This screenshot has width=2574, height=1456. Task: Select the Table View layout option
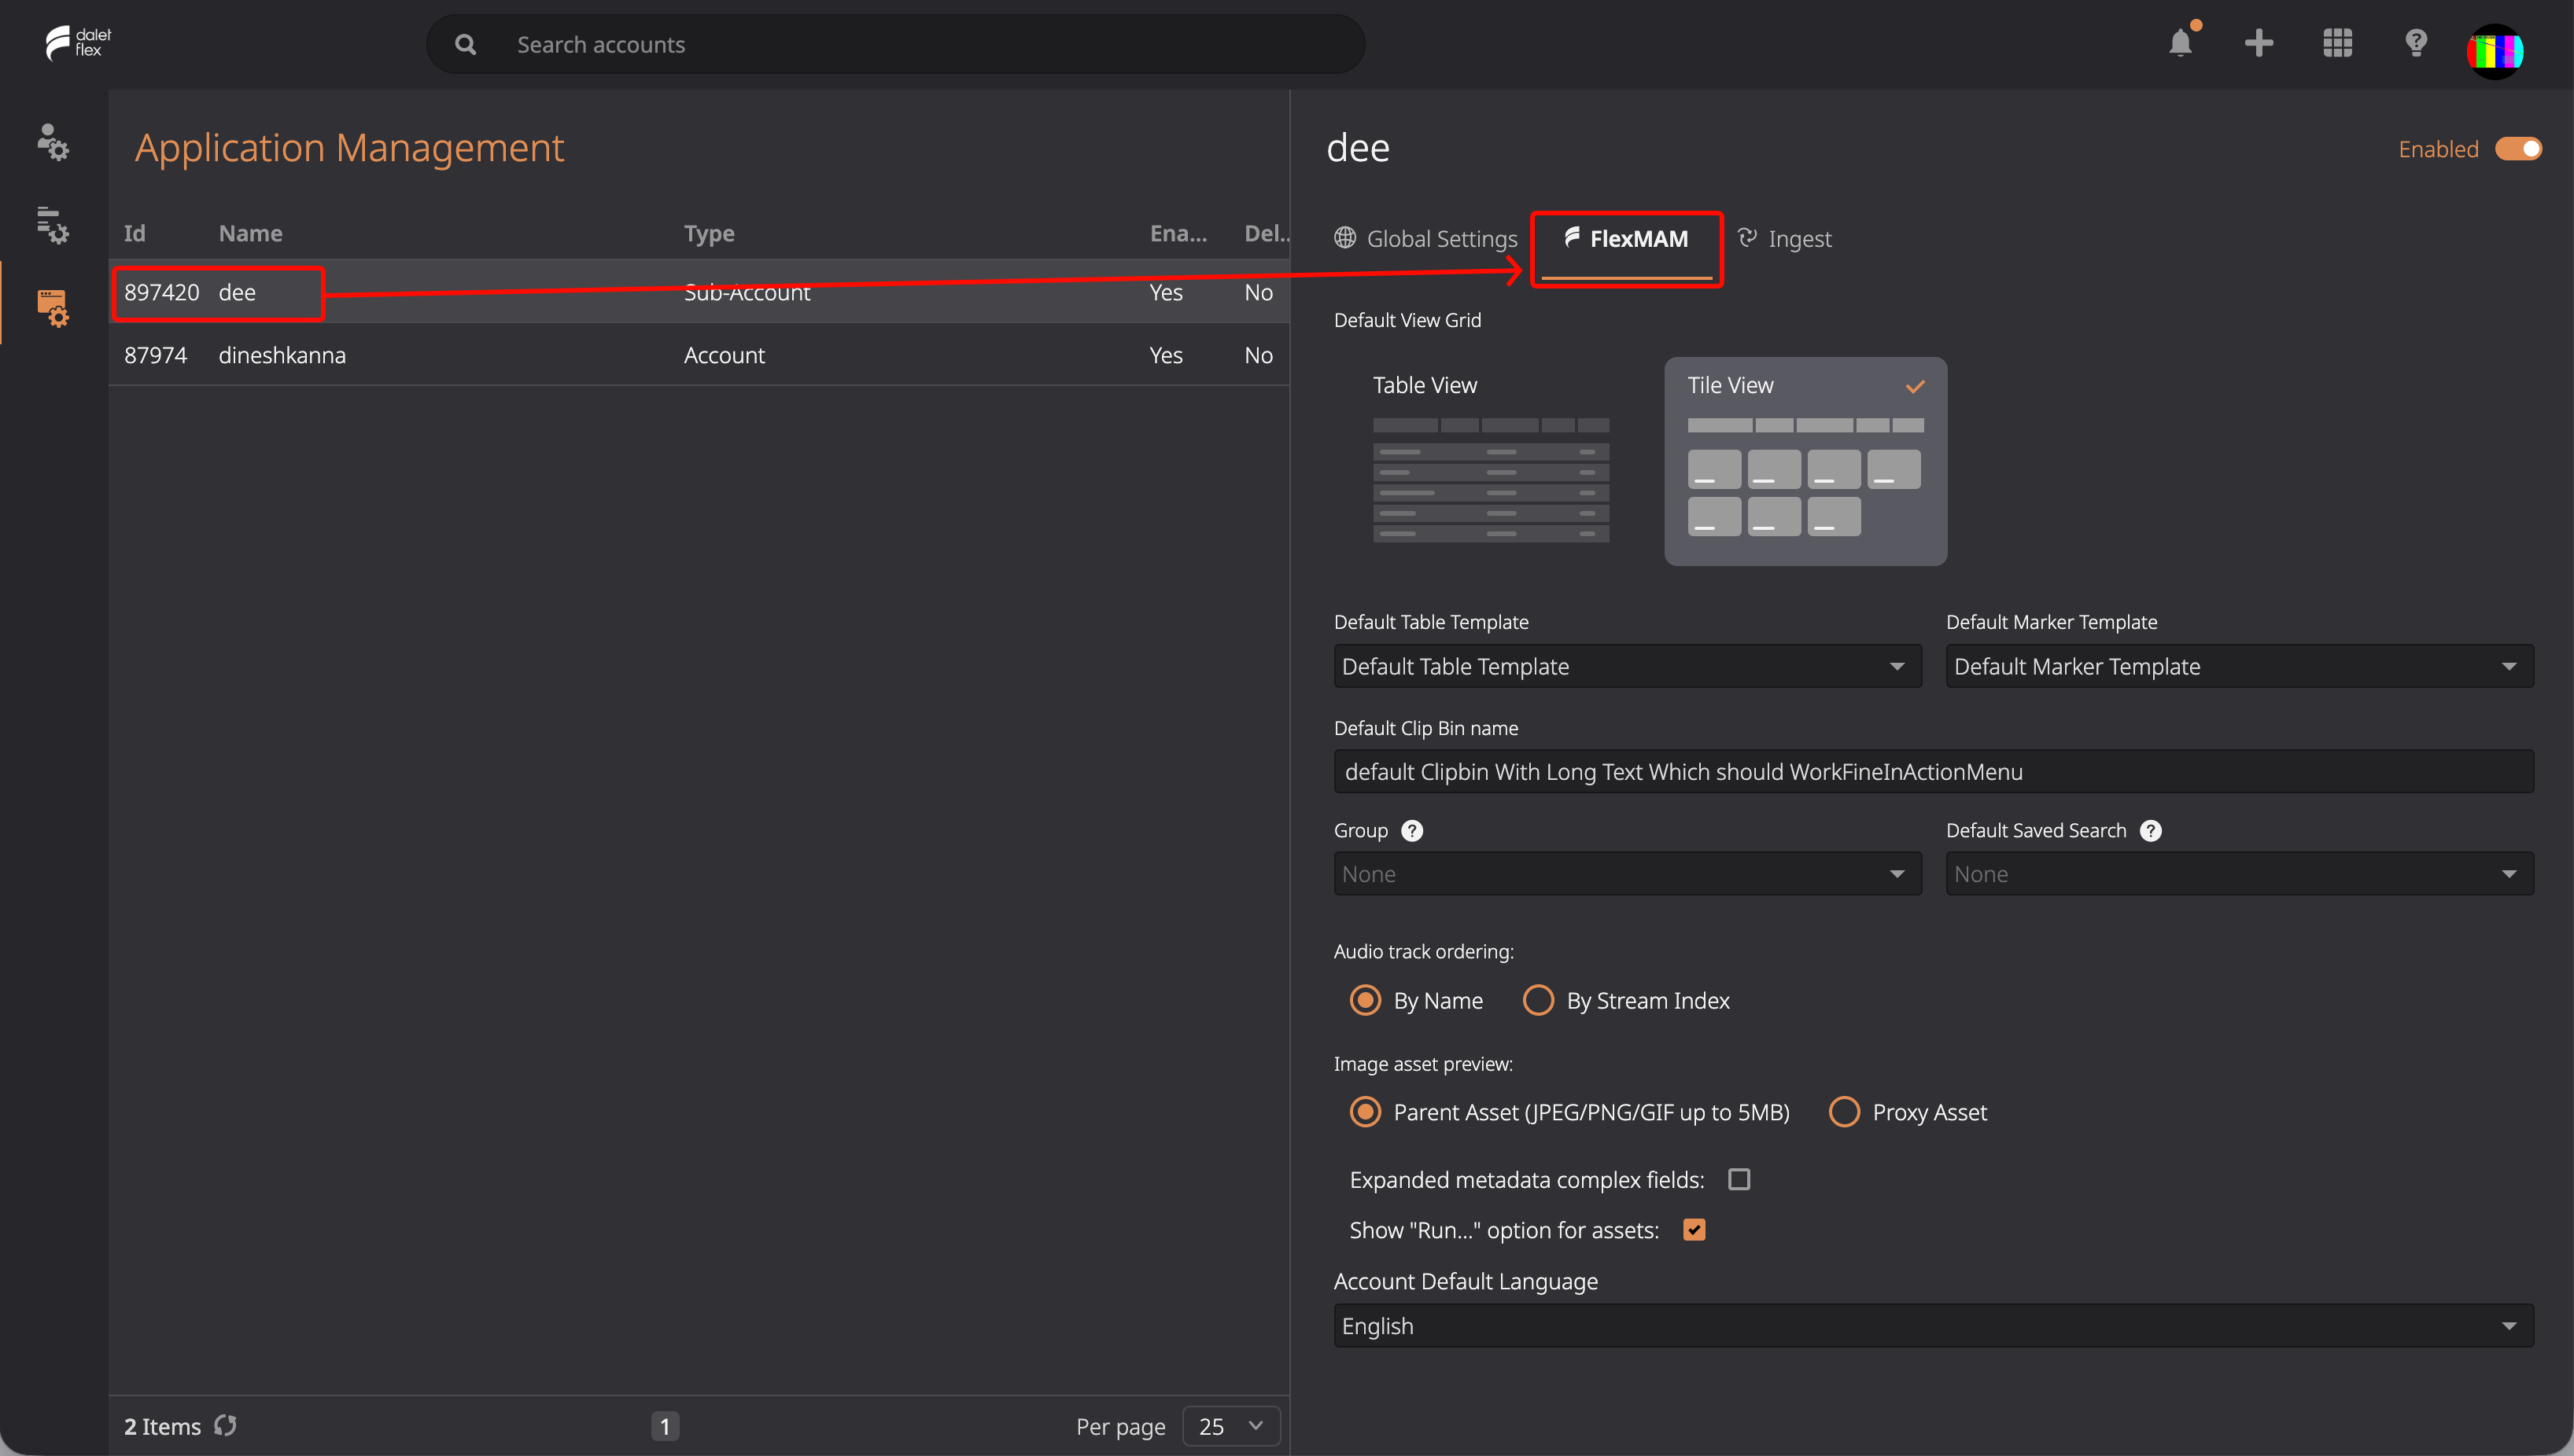tap(1491, 461)
